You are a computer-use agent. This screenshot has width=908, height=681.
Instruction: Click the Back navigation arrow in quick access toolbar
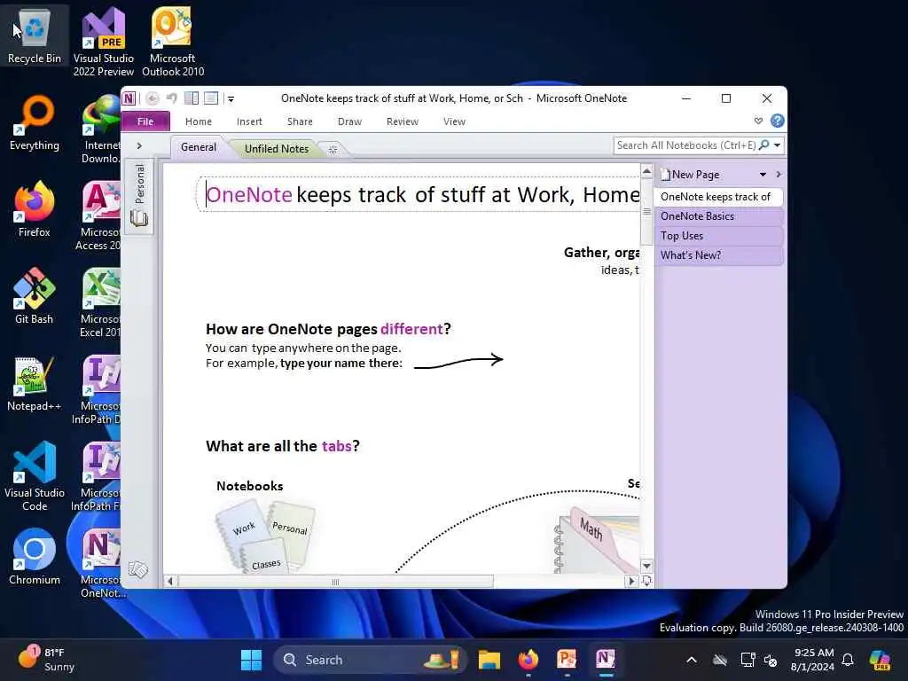(152, 98)
